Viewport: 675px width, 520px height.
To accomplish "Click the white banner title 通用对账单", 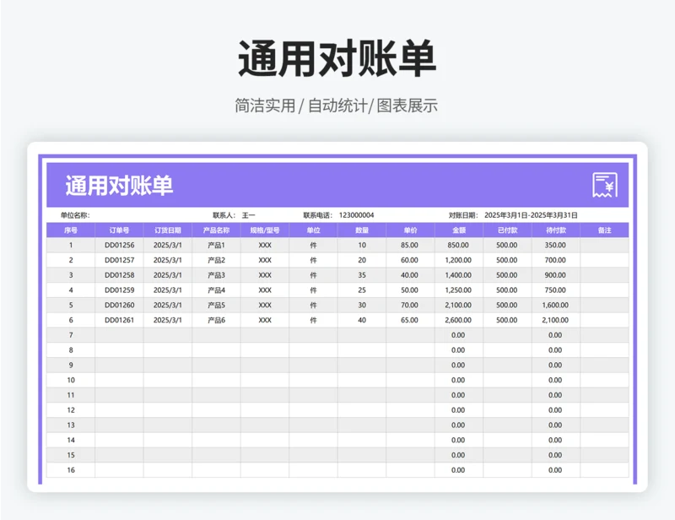I will click(119, 186).
